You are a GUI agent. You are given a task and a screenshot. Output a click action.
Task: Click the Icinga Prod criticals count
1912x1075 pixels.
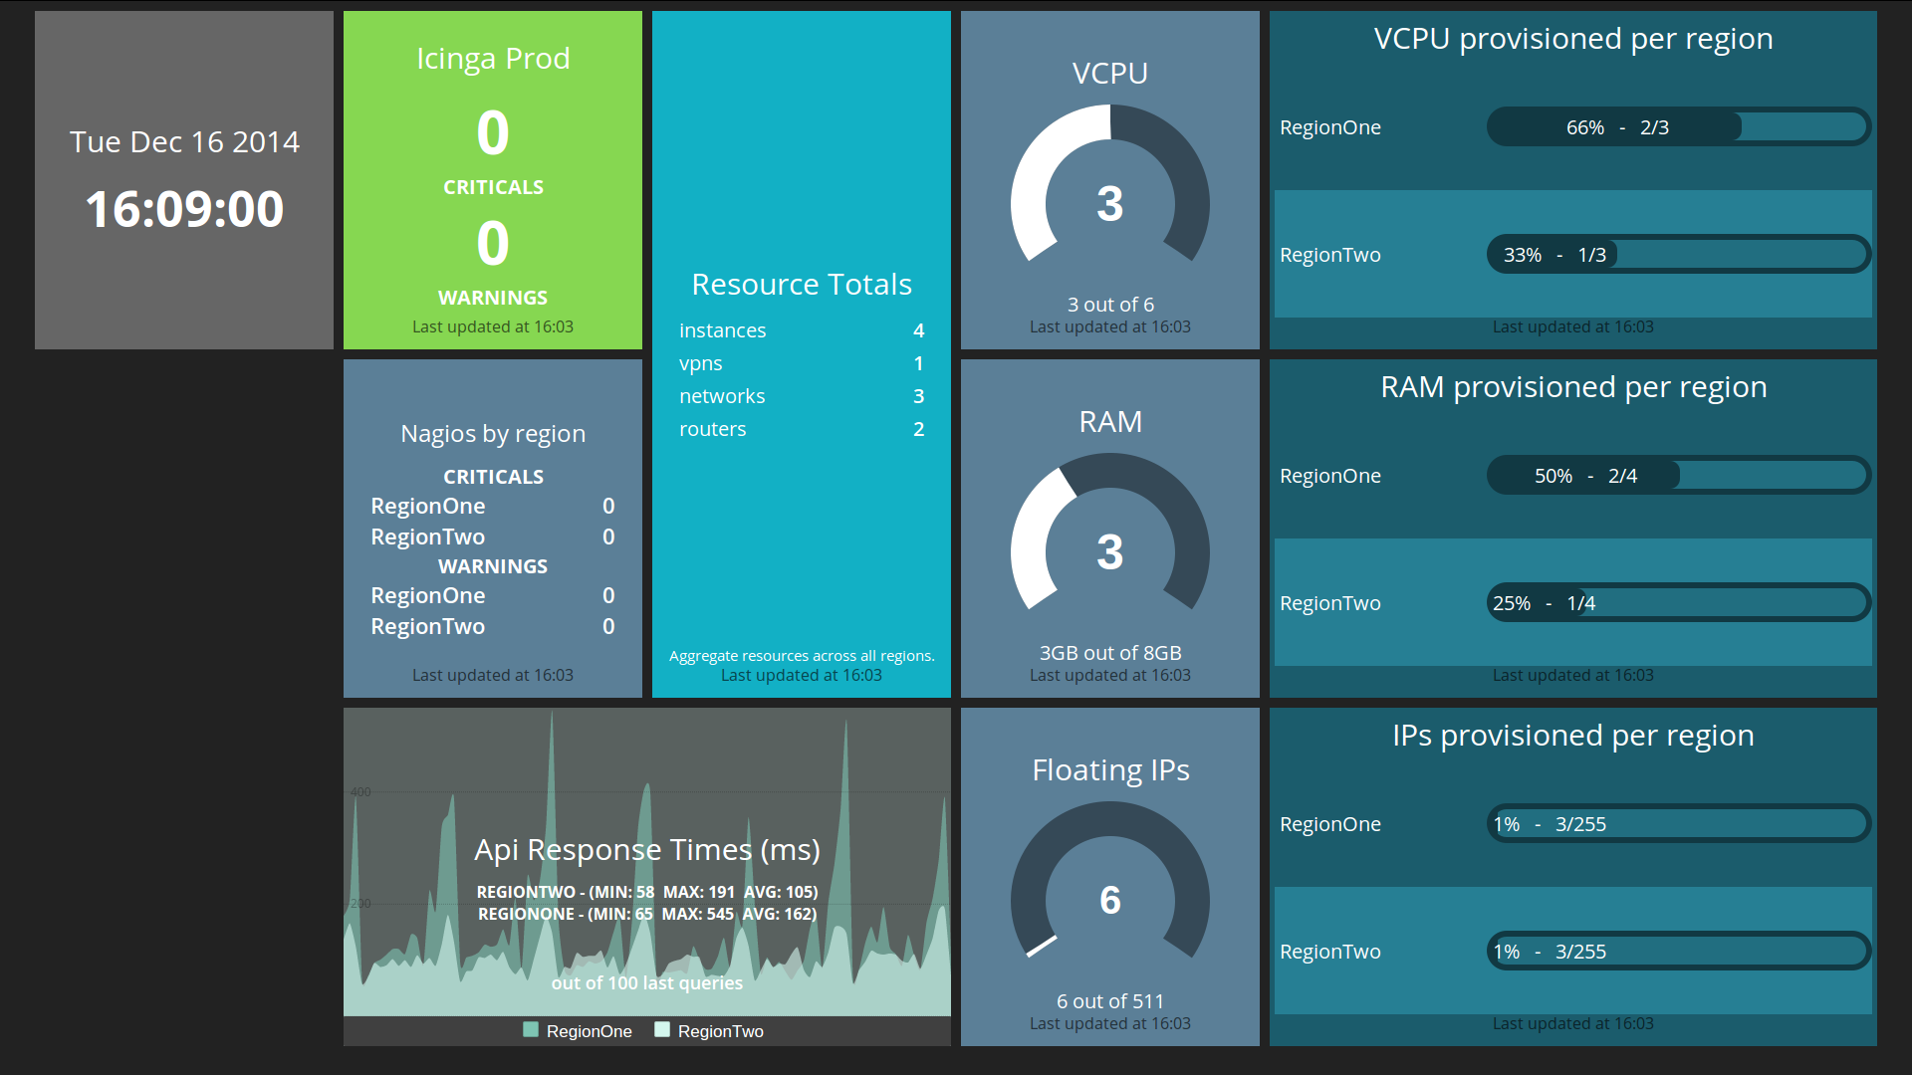(x=493, y=133)
